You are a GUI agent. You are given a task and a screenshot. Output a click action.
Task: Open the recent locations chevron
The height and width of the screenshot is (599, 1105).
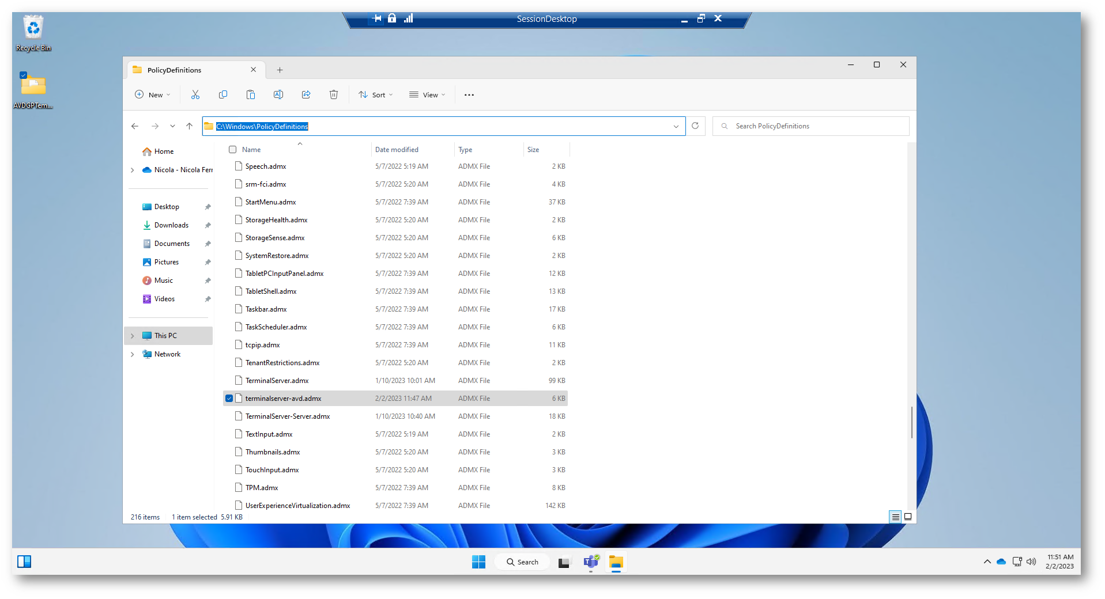pos(172,126)
